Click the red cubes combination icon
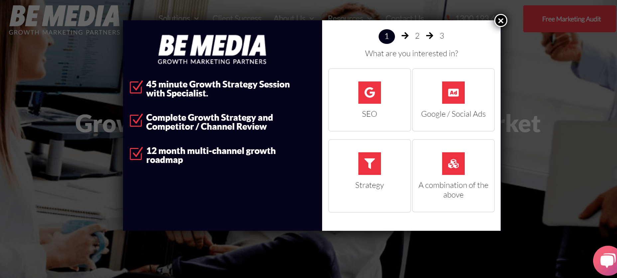Screen dimensions: 617x278 [453, 164]
